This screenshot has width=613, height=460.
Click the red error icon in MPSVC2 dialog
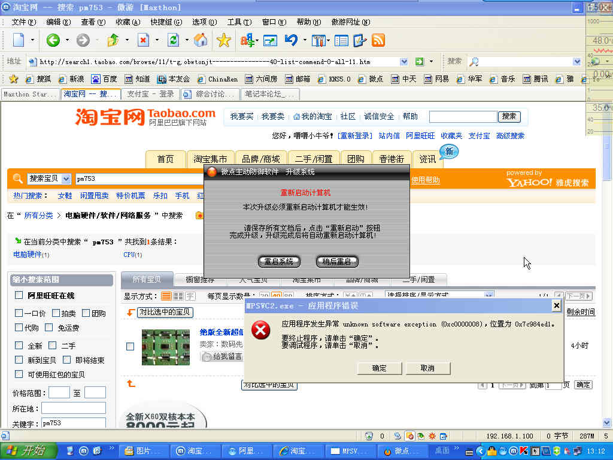[x=261, y=331]
